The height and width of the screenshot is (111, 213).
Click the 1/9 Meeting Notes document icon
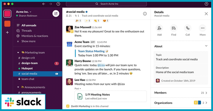80,96
